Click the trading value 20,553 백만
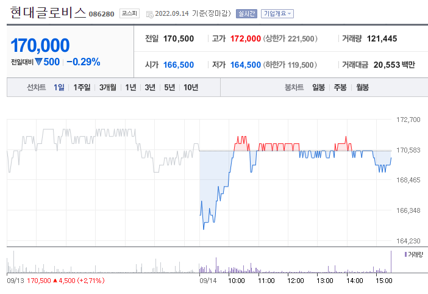428x294 pixels. click(394, 65)
